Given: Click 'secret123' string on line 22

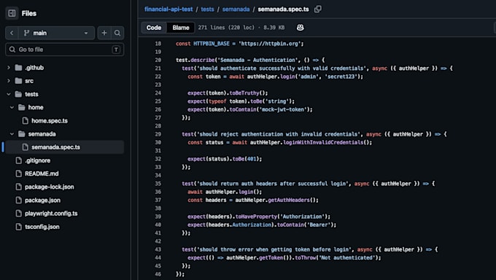Looking at the screenshot, I should [x=341, y=77].
